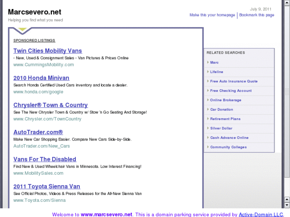Image resolution: width=290 pixels, height=217 pixels.
Task: Open the AutoTrader.com listing title
Action: 38,132
